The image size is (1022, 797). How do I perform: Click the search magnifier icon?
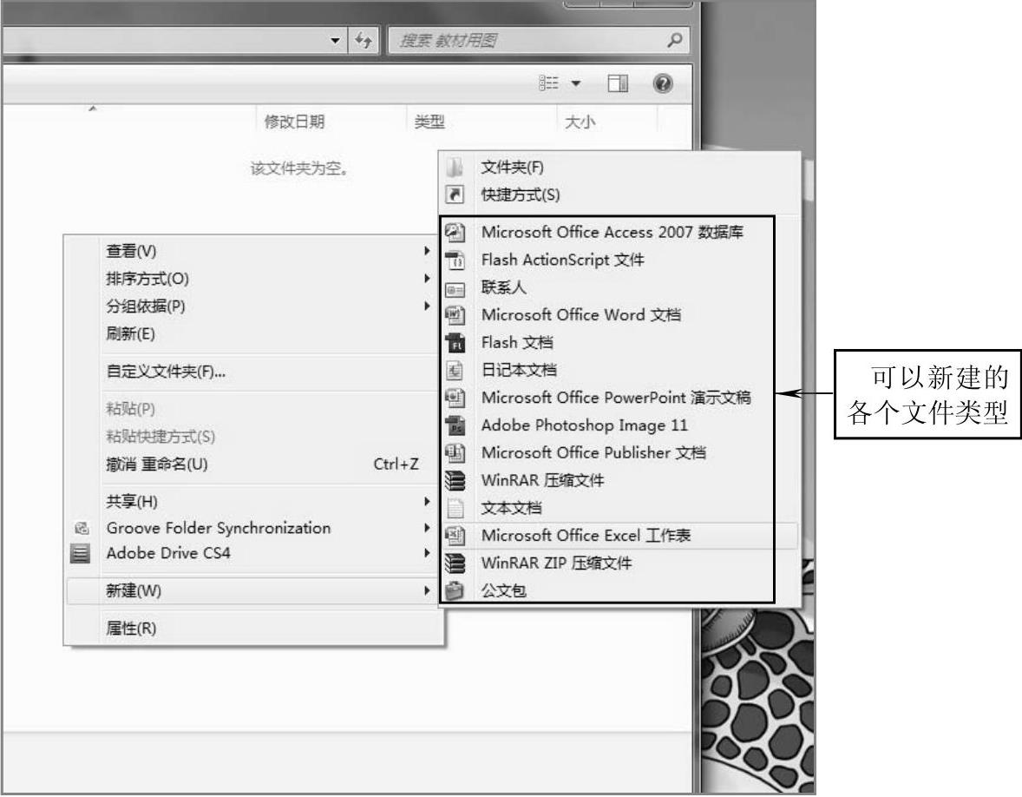pos(675,41)
